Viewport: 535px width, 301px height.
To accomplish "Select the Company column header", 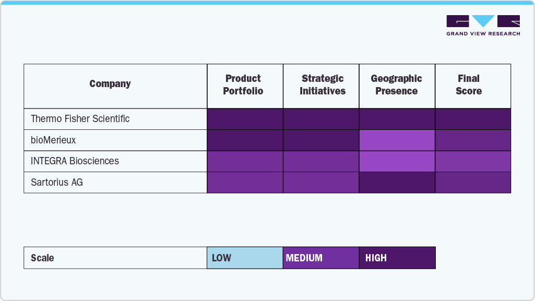I will point(110,84).
